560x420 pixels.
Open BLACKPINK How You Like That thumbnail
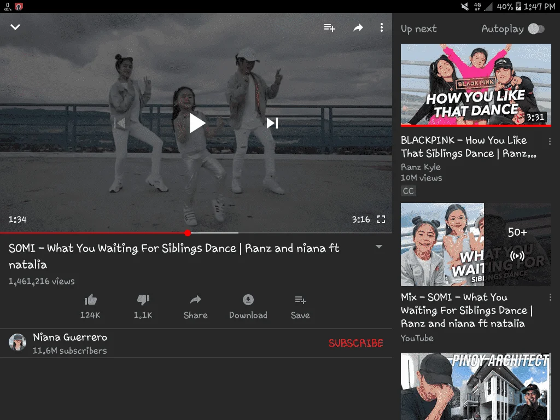point(476,85)
